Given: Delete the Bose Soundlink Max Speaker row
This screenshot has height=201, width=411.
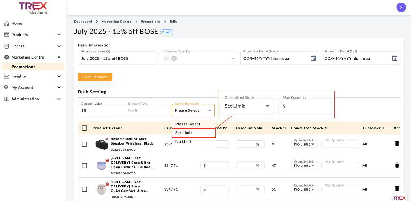Looking at the screenshot, I should (x=397, y=144).
